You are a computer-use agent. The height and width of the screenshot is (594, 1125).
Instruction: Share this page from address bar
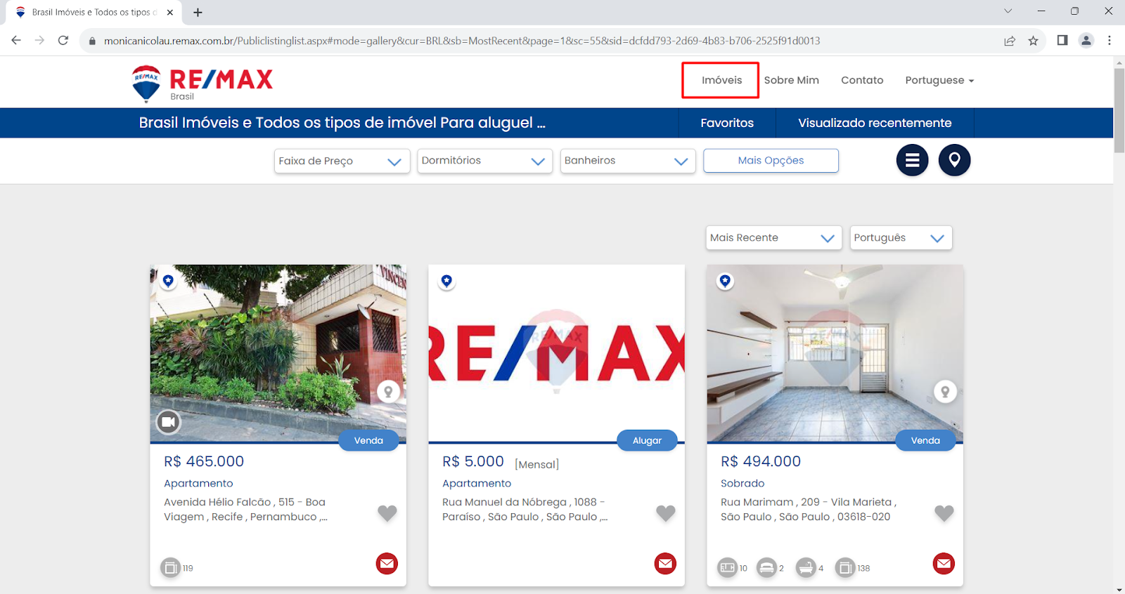pos(1010,41)
